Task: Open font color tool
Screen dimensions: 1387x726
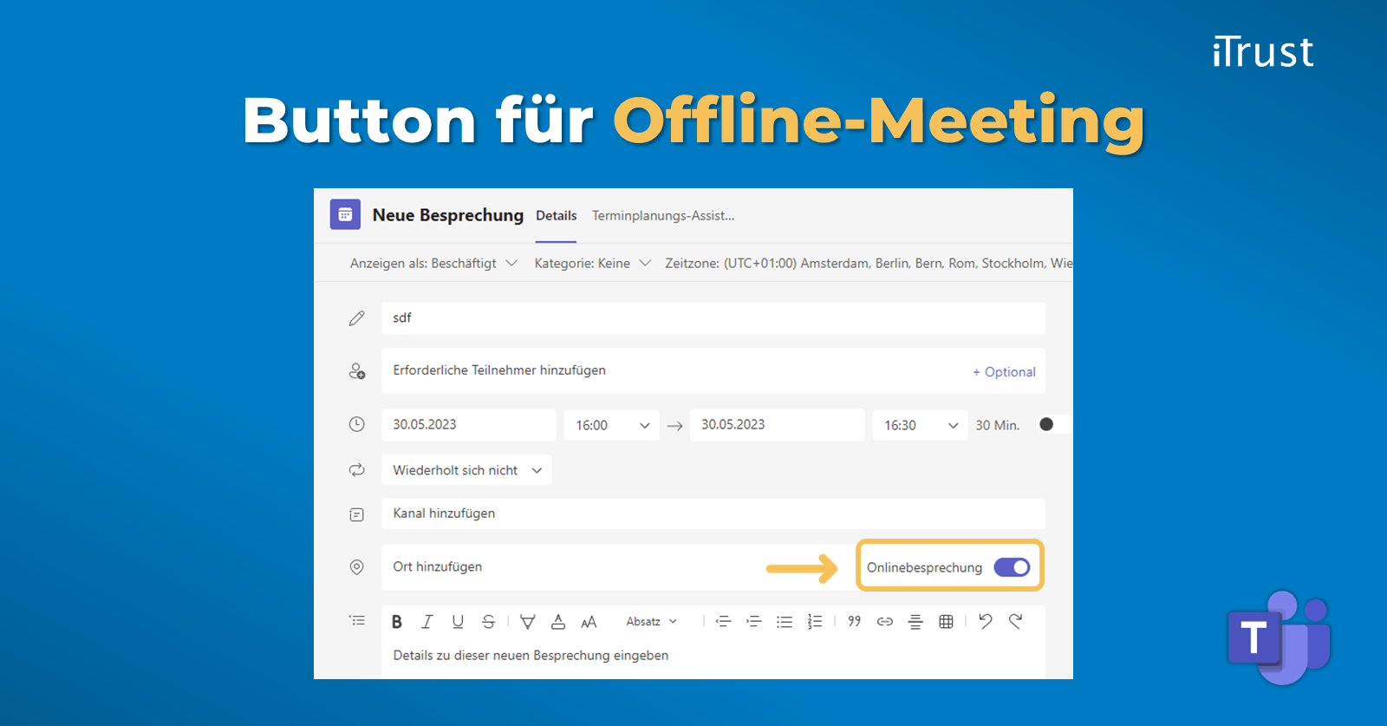Action: click(558, 621)
